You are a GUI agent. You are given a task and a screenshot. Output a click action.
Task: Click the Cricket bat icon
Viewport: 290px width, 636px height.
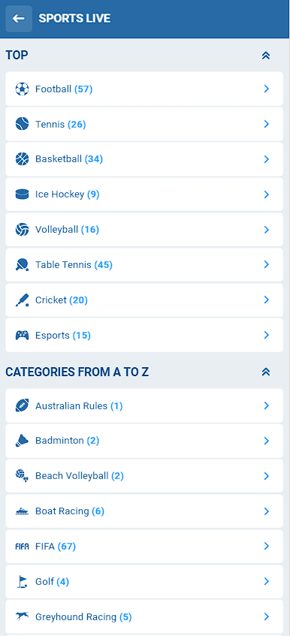click(22, 300)
